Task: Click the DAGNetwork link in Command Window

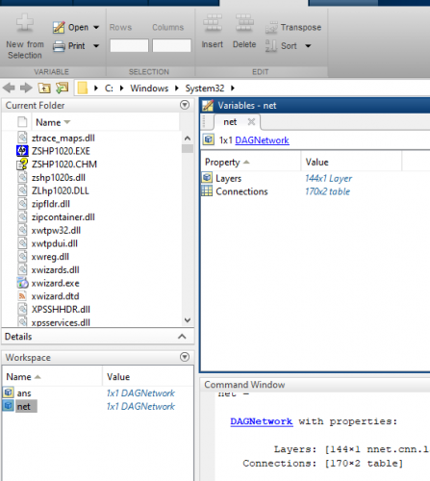Action: pos(262,421)
